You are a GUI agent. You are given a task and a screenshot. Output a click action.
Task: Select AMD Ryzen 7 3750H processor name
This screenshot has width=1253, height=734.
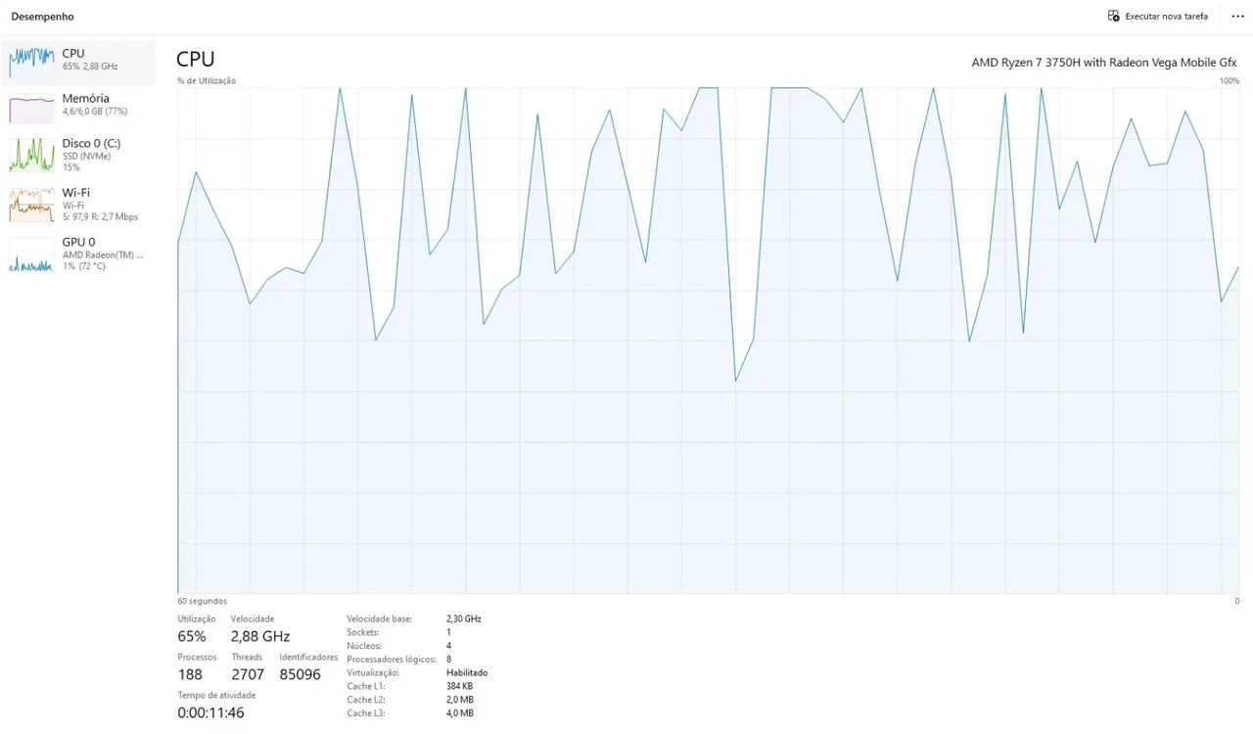(x=1104, y=63)
